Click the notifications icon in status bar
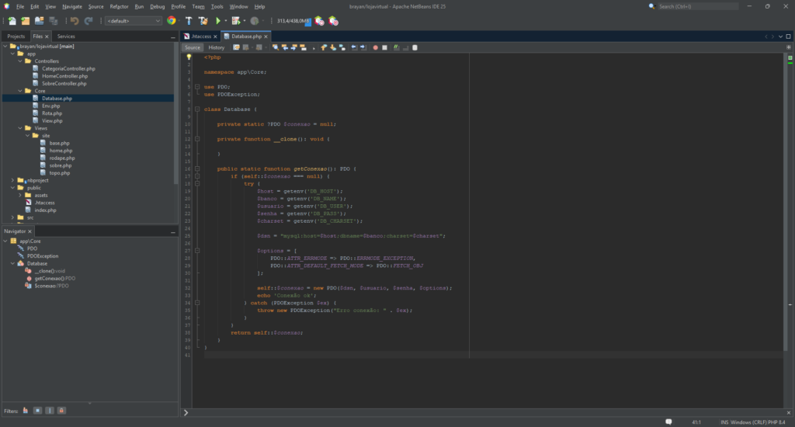 tap(668, 422)
